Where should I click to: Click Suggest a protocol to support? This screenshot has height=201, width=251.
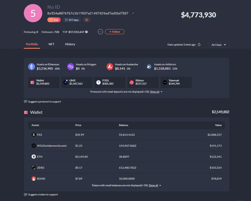(44, 101)
